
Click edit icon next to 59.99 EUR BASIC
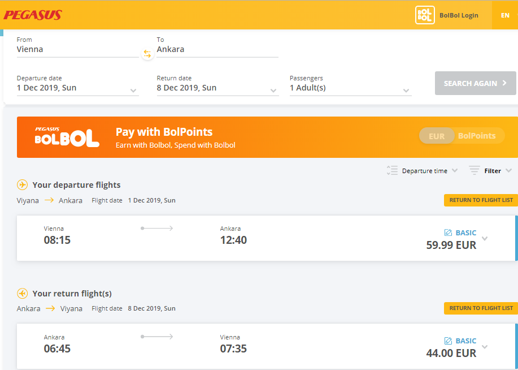pos(448,233)
